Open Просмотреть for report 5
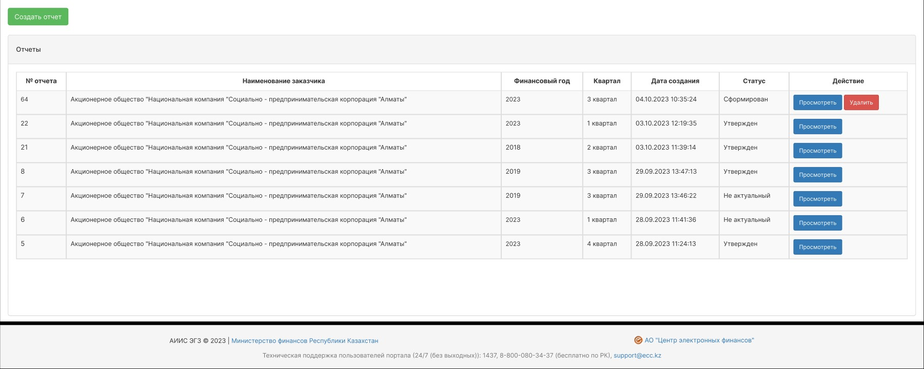The height and width of the screenshot is (369, 924). (x=817, y=247)
